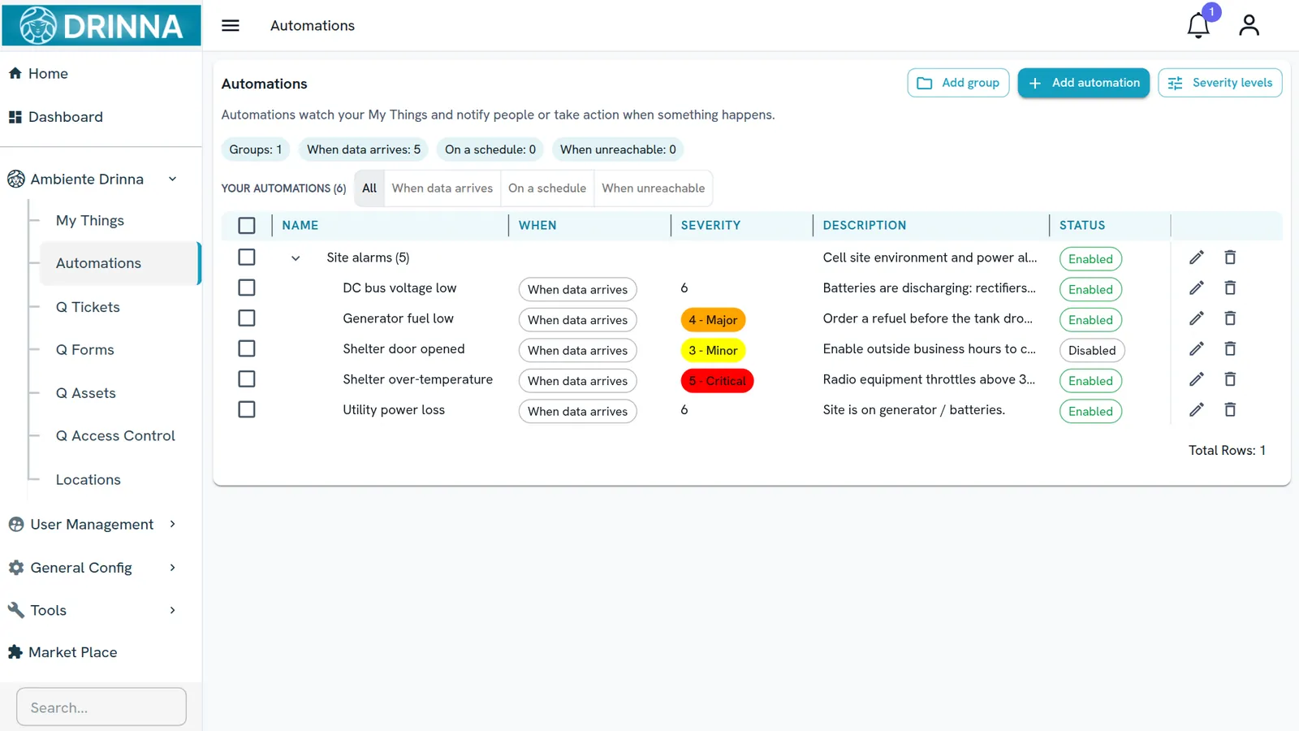Edit the Site alarms group
The image size is (1299, 731).
[x=1197, y=257]
